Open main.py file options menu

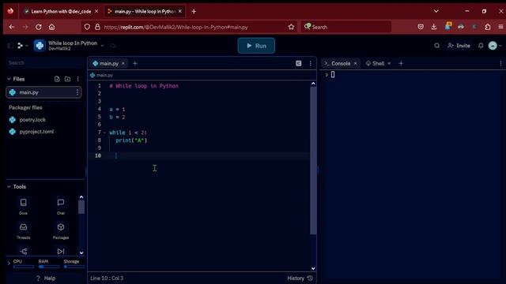tap(77, 92)
